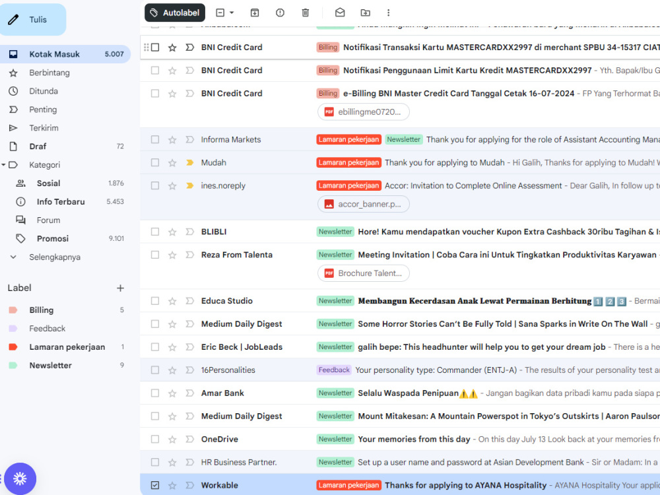Toggle importance marker on Mudah email

tap(190, 162)
